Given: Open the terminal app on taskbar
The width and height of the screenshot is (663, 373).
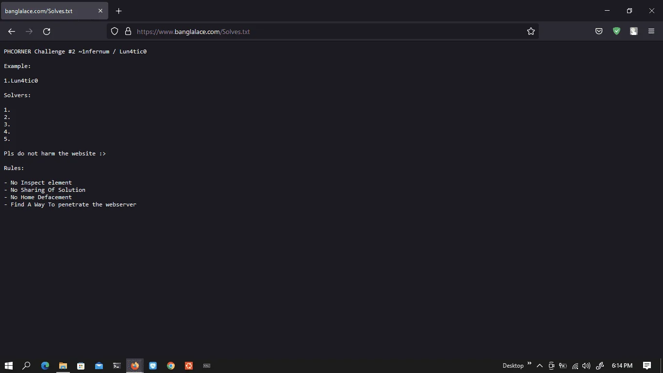Looking at the screenshot, I should (117, 366).
